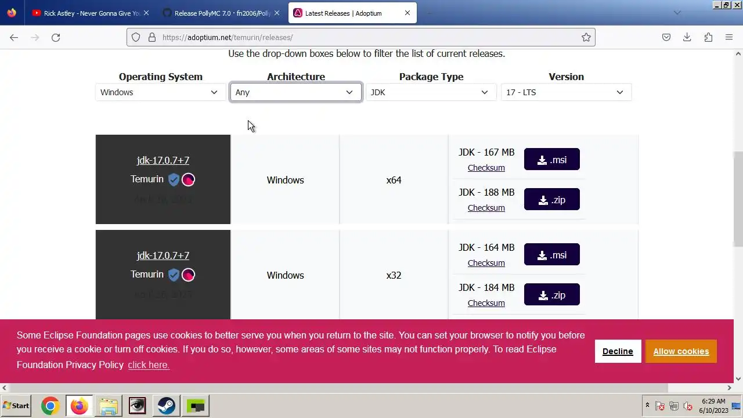This screenshot has width=743, height=418.
Task: Open the privacy policy click here link
Action: point(149,365)
